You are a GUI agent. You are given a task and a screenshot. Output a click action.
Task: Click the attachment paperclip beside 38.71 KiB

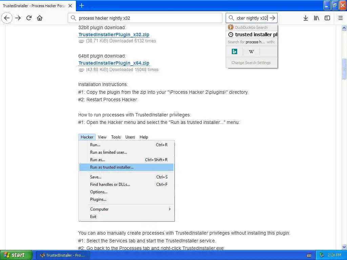81,41
